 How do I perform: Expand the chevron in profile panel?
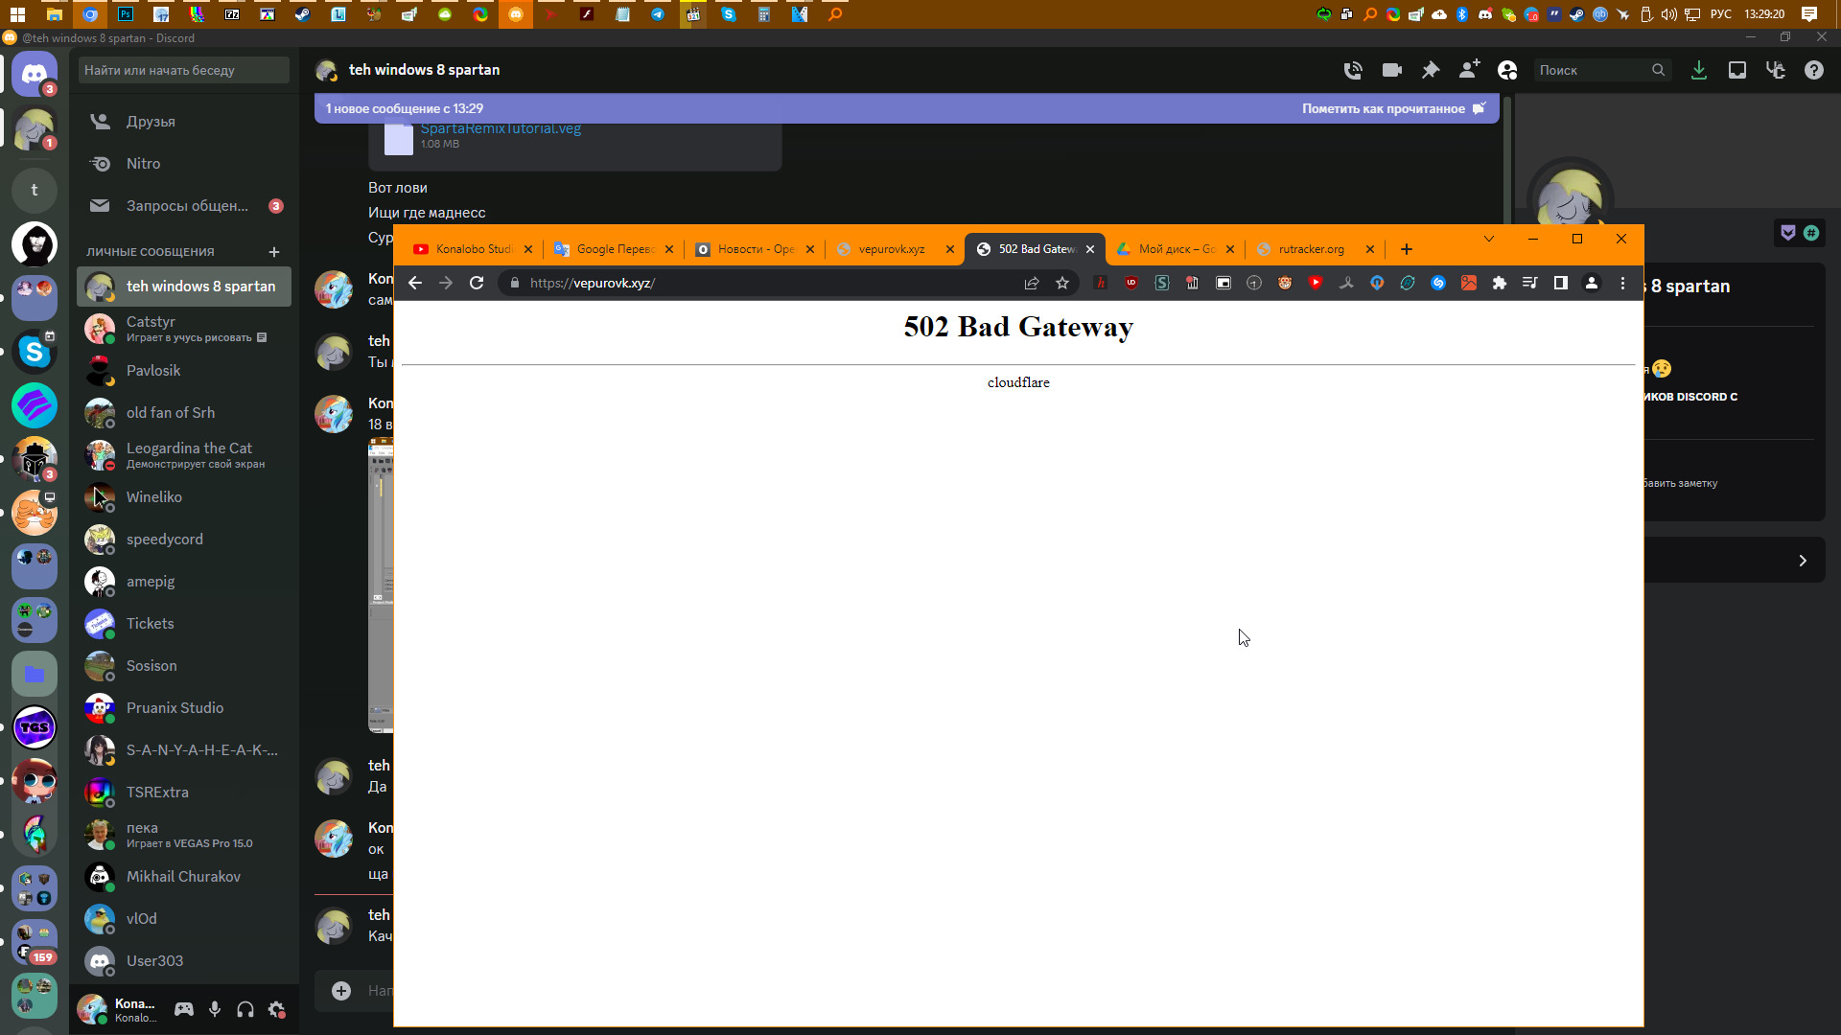[1803, 561]
